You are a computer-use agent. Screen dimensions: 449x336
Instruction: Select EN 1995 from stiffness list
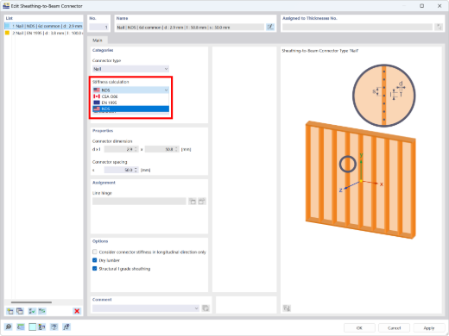point(130,103)
